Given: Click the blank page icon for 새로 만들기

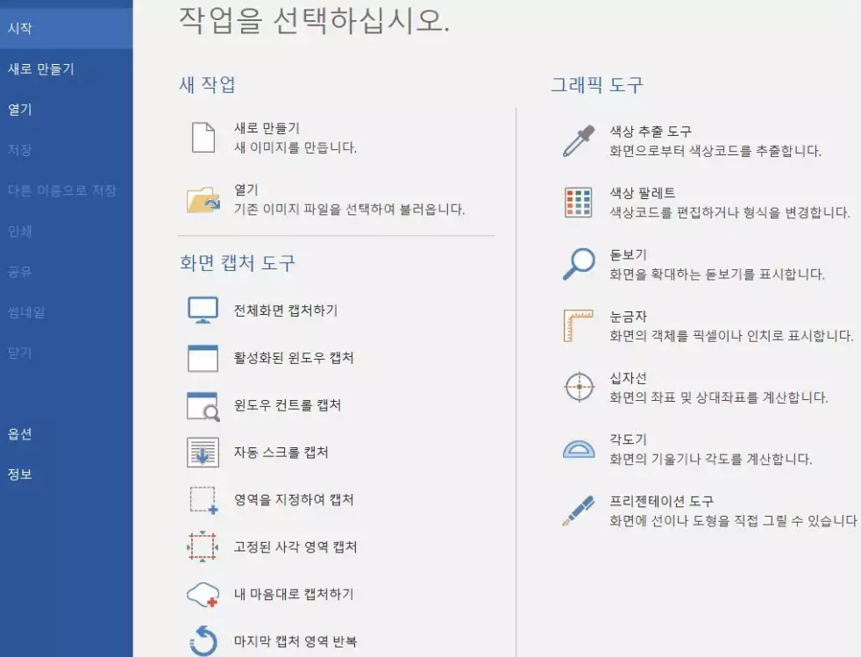Looking at the screenshot, I should (x=203, y=138).
